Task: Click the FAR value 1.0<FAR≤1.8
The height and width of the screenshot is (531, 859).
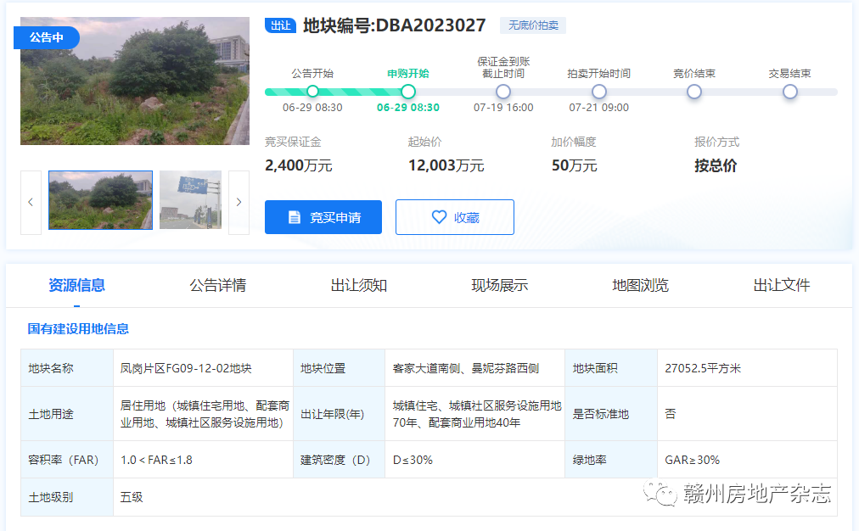Action: (x=157, y=460)
